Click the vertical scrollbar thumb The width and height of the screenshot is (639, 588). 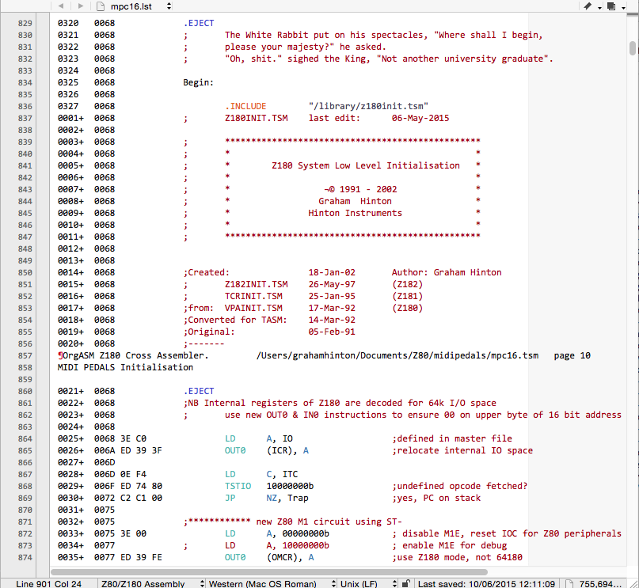click(632, 48)
